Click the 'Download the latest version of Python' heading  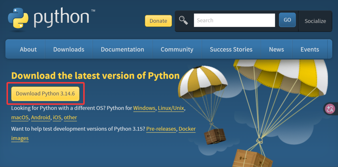(95, 76)
